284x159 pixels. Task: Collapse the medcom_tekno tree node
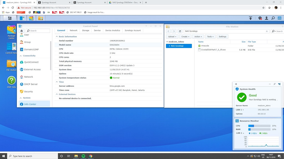click(x=167, y=42)
